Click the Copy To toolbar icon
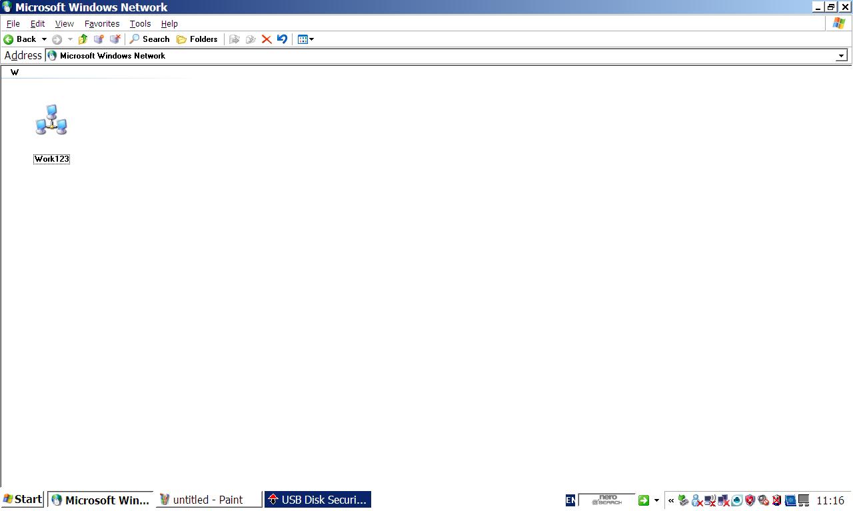 (251, 39)
